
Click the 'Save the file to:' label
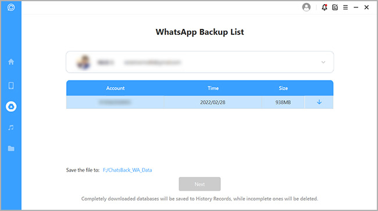tap(83, 170)
